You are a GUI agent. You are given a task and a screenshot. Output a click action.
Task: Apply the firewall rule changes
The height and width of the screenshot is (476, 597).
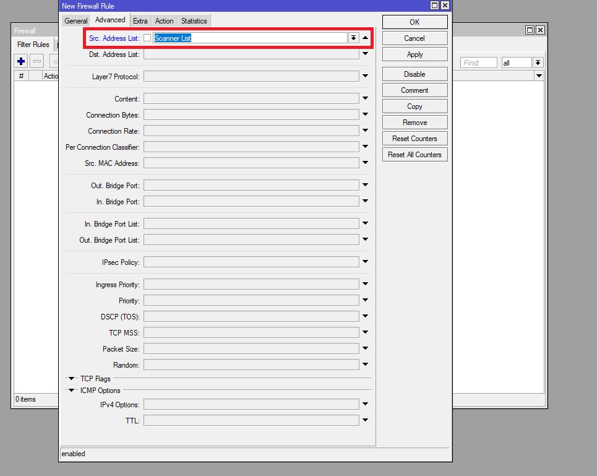(x=414, y=54)
